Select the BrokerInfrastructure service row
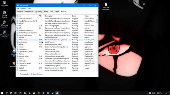 pyautogui.click(x=56, y=35)
